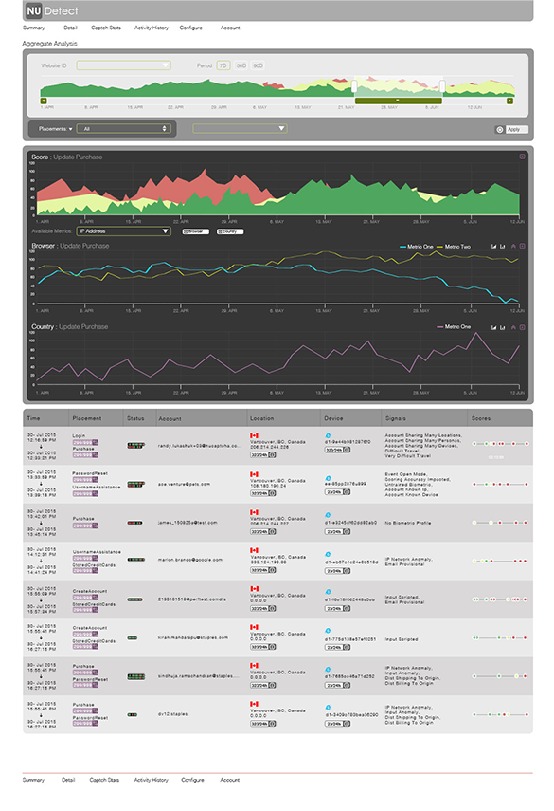Click the expand icon on Browser chart
The width and height of the screenshot is (554, 811).
click(x=522, y=247)
